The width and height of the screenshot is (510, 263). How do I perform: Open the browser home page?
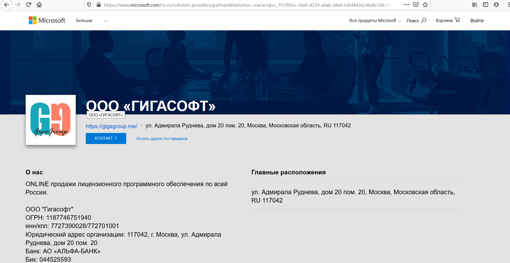[39, 5]
